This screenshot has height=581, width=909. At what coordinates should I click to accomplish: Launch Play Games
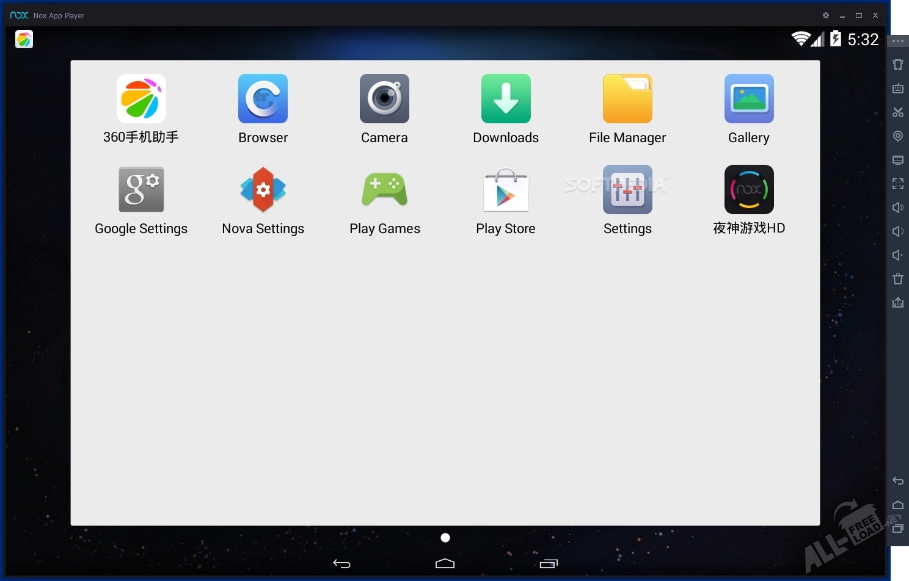pyautogui.click(x=384, y=190)
